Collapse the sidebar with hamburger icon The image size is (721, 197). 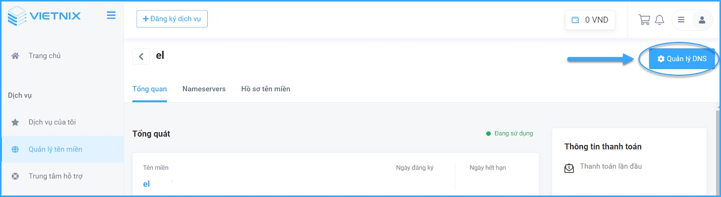[111, 16]
